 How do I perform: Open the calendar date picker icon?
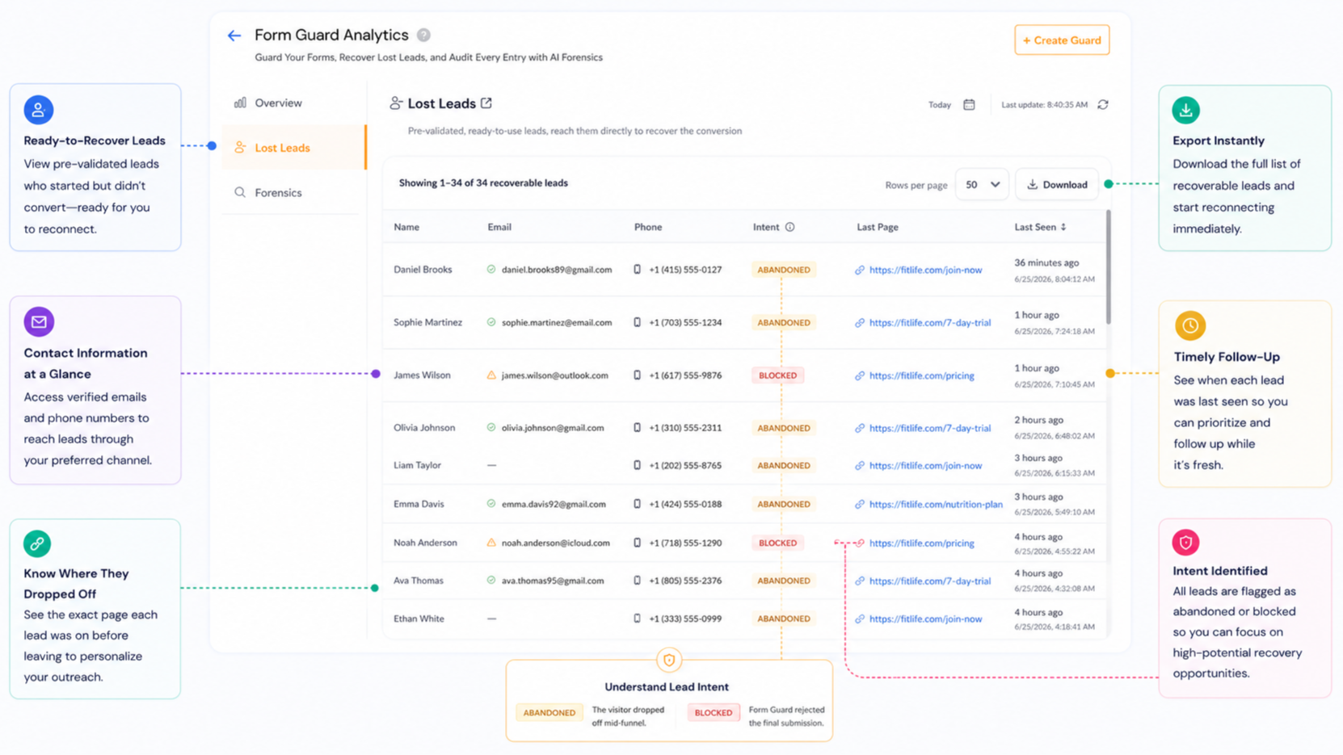pos(969,104)
